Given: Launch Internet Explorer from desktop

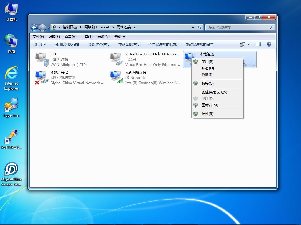Looking at the screenshot, I should tap(11, 78).
